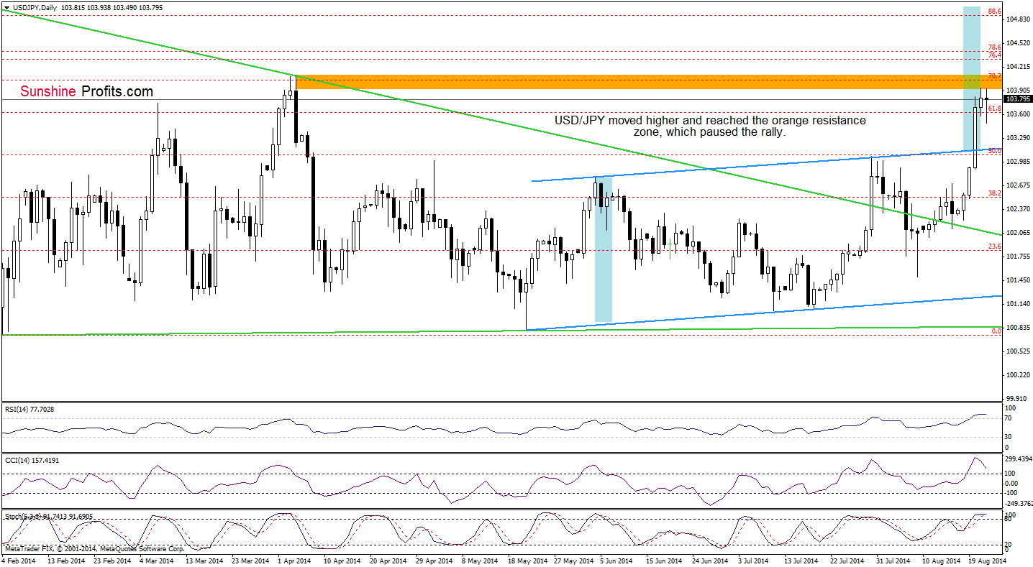Click the 104.520 price axis label

coord(1018,43)
